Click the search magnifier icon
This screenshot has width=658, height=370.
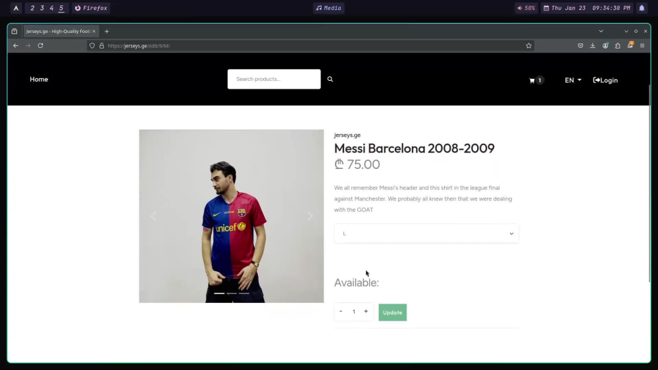pos(330,80)
